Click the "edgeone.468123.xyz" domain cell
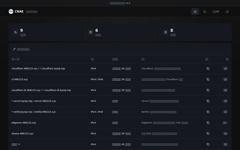Viewport: 240px width, 150px height. [24, 123]
